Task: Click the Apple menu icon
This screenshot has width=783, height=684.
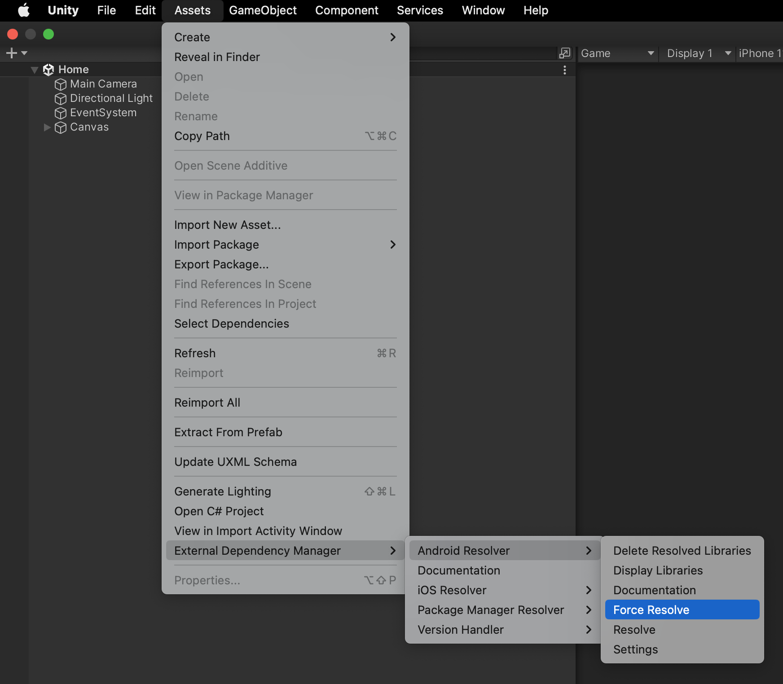Action: coord(23,10)
